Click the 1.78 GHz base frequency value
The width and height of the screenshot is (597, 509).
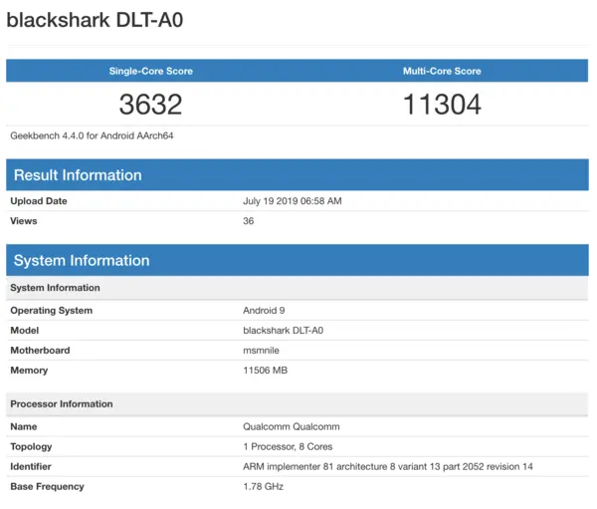point(263,487)
